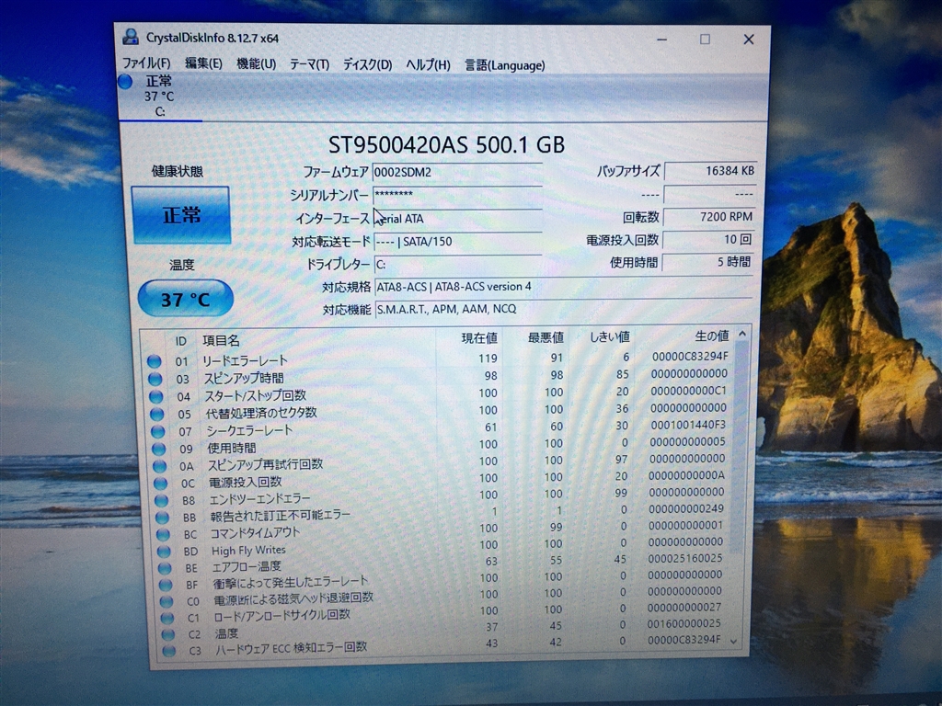Click status icon for 0C 電源投入回数

point(160,483)
